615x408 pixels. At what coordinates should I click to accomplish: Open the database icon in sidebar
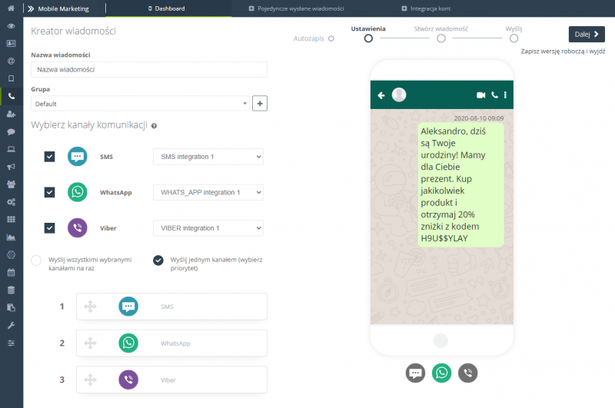click(11, 290)
